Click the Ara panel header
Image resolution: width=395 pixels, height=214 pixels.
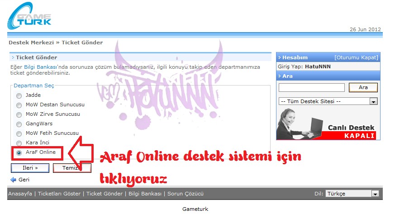(328, 76)
